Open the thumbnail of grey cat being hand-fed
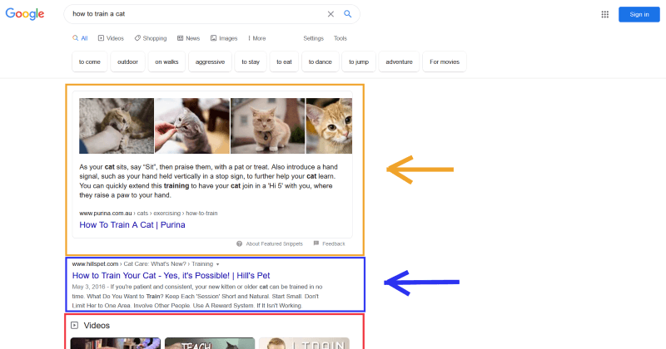Screen dimensions: 666x349 click(x=192, y=126)
